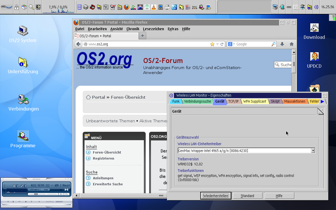
Task: Switch to the Funk tab
Action: pos(176,101)
